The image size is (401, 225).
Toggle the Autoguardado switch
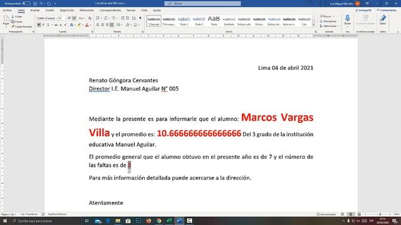pyautogui.click(x=26, y=4)
